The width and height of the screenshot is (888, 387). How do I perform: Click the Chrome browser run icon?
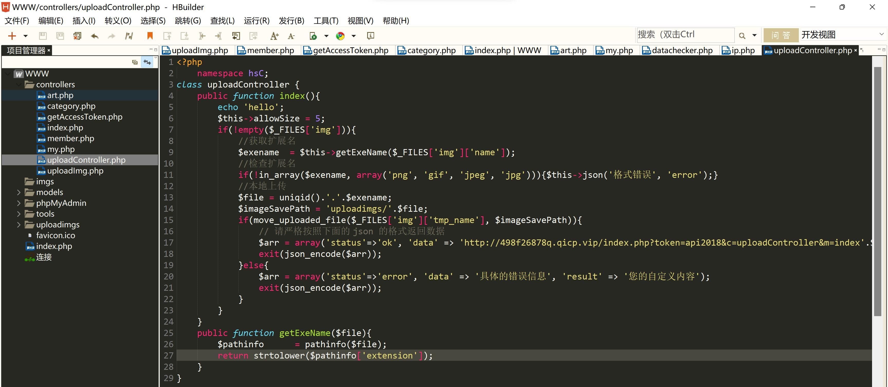(340, 36)
